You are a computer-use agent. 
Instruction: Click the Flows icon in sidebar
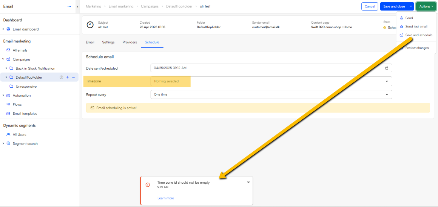[8, 104]
